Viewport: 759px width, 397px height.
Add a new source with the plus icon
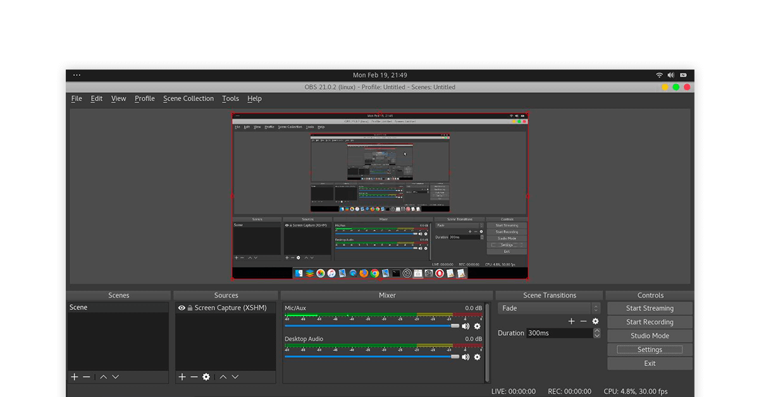pos(182,377)
